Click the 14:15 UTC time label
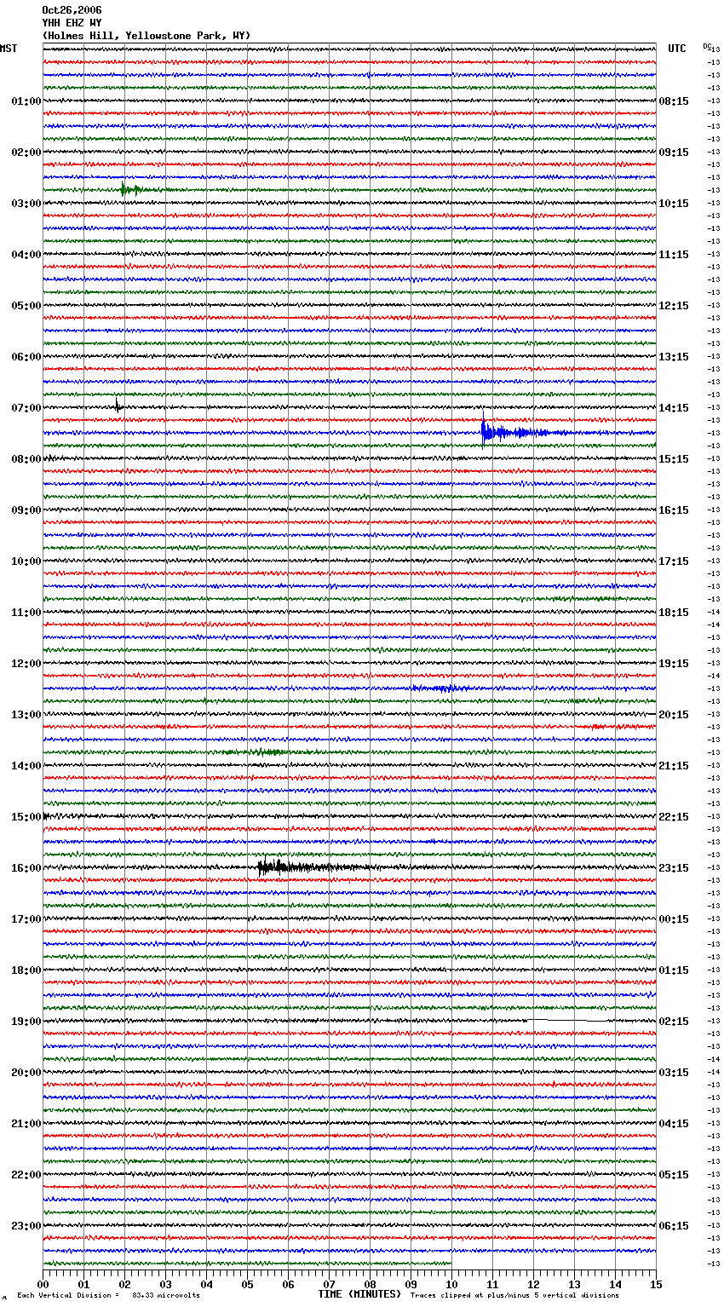Screen dimensions: 724x1307 pyautogui.click(x=674, y=408)
